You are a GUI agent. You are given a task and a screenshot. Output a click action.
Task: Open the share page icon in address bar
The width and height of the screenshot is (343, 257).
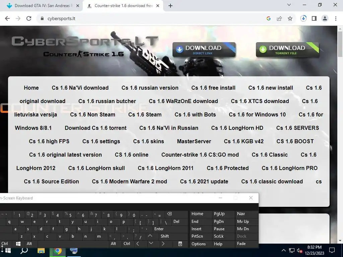[279, 19]
